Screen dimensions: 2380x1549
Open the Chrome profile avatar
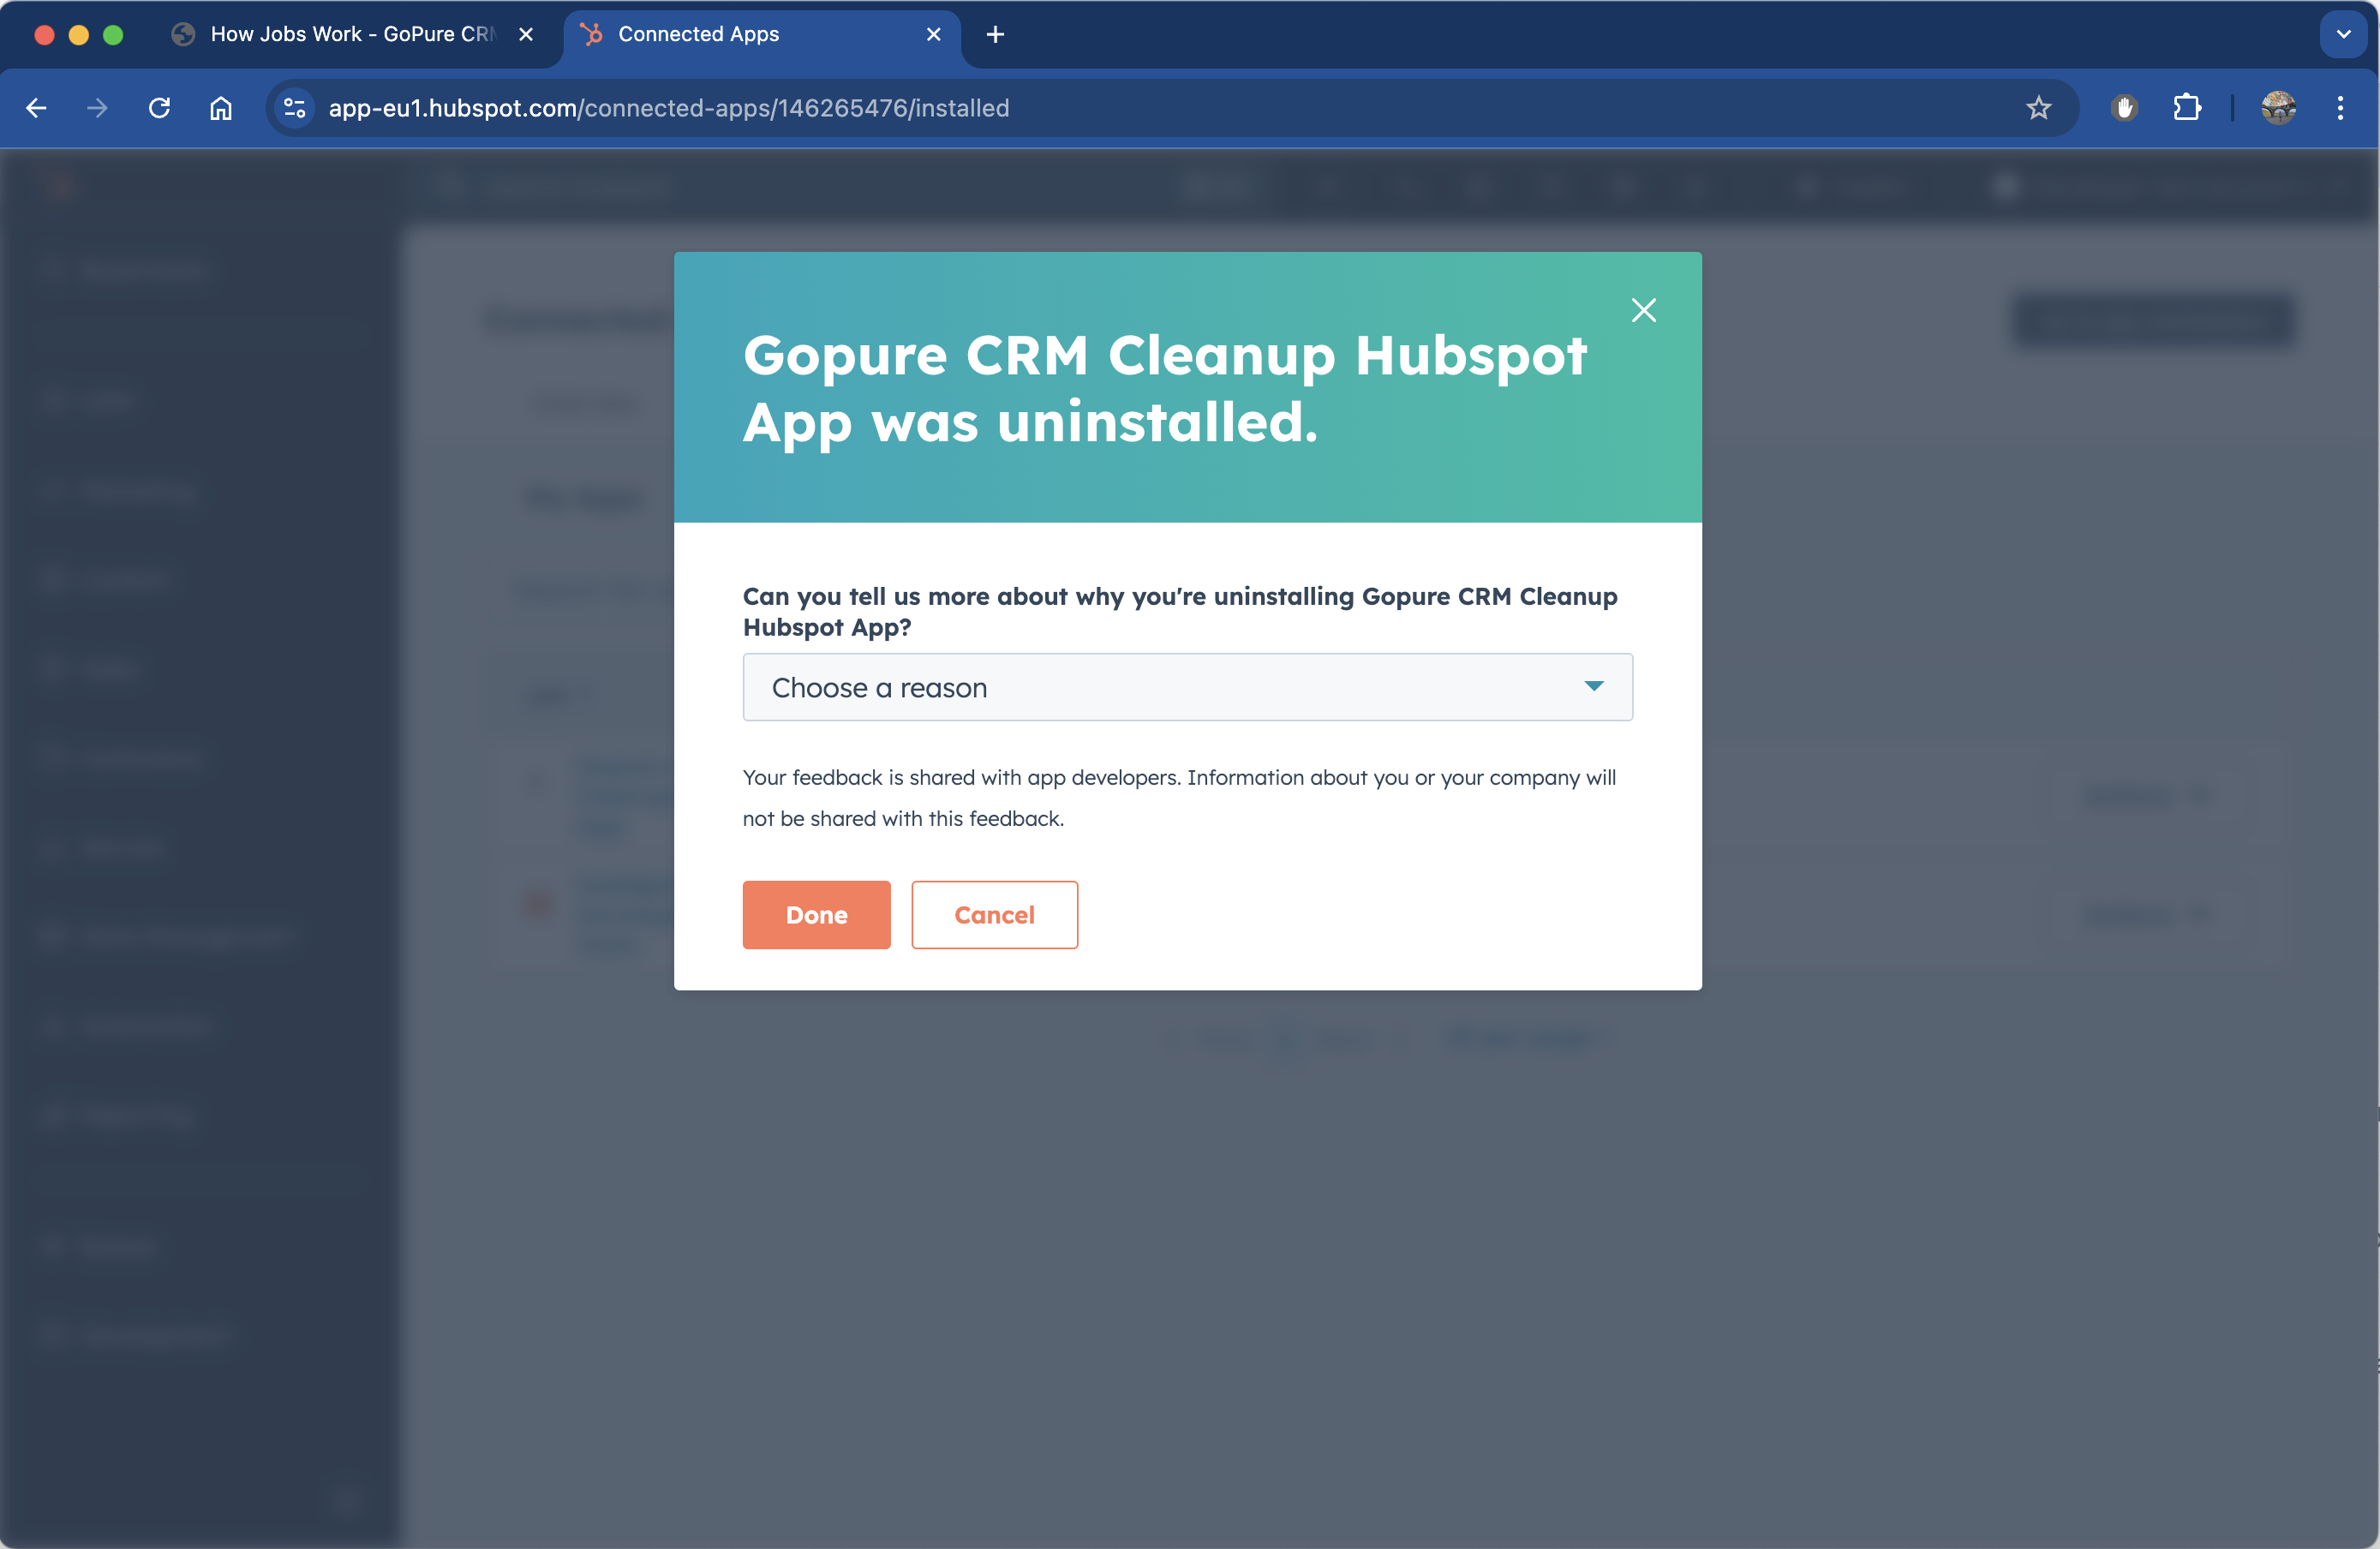coord(2278,108)
